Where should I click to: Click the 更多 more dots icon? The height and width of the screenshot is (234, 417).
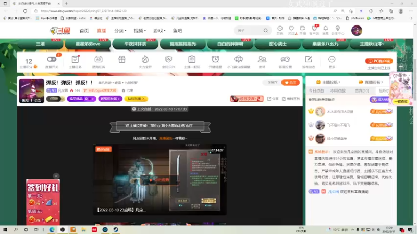coord(332,59)
